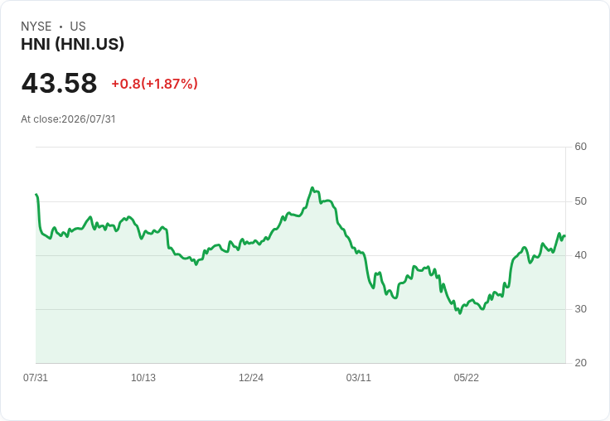The height and width of the screenshot is (421, 610).
Task: Select the 03/11 date axis label
Action: coord(359,377)
